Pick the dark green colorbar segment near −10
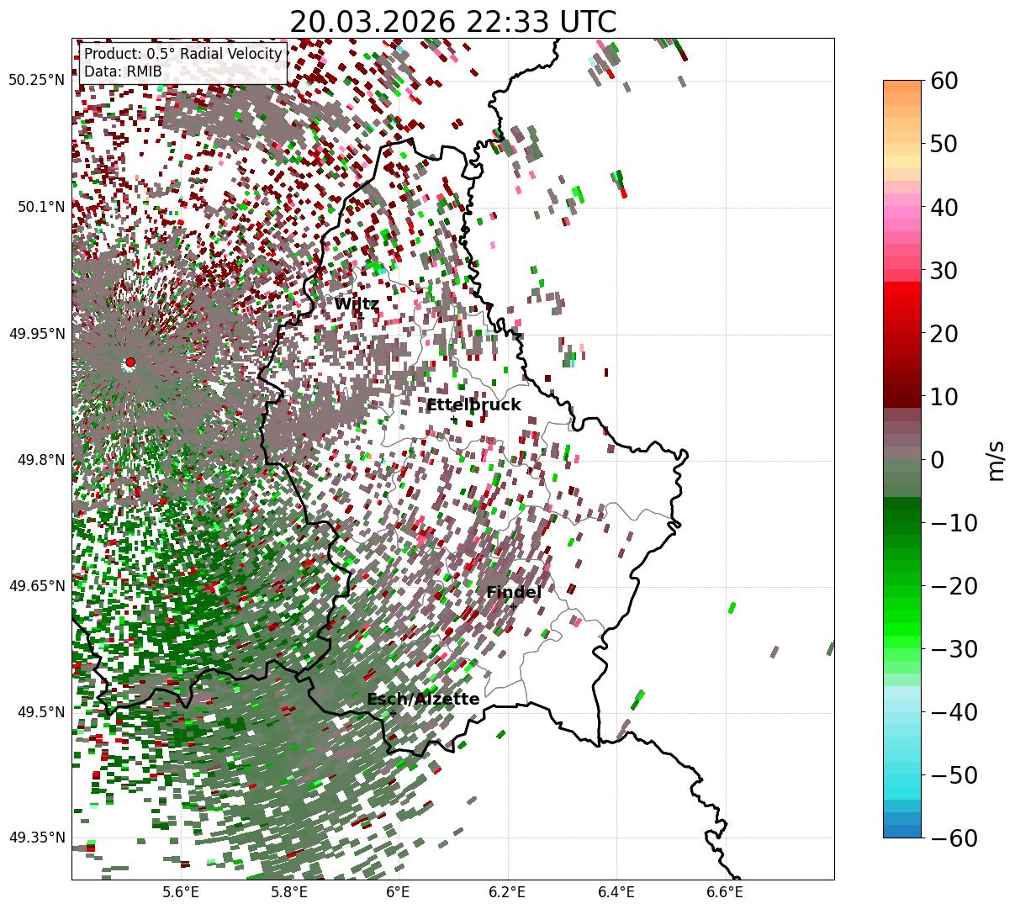This screenshot has height=909, width=1015. coord(902,515)
